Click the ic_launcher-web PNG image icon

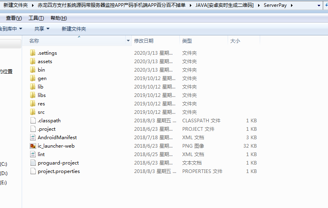coord(33,146)
